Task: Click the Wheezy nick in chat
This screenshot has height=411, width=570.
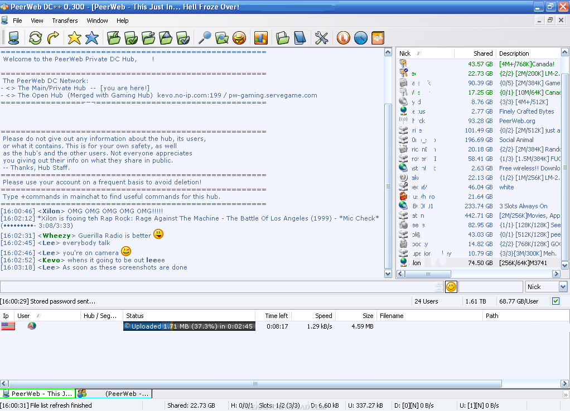Action: pos(56,236)
